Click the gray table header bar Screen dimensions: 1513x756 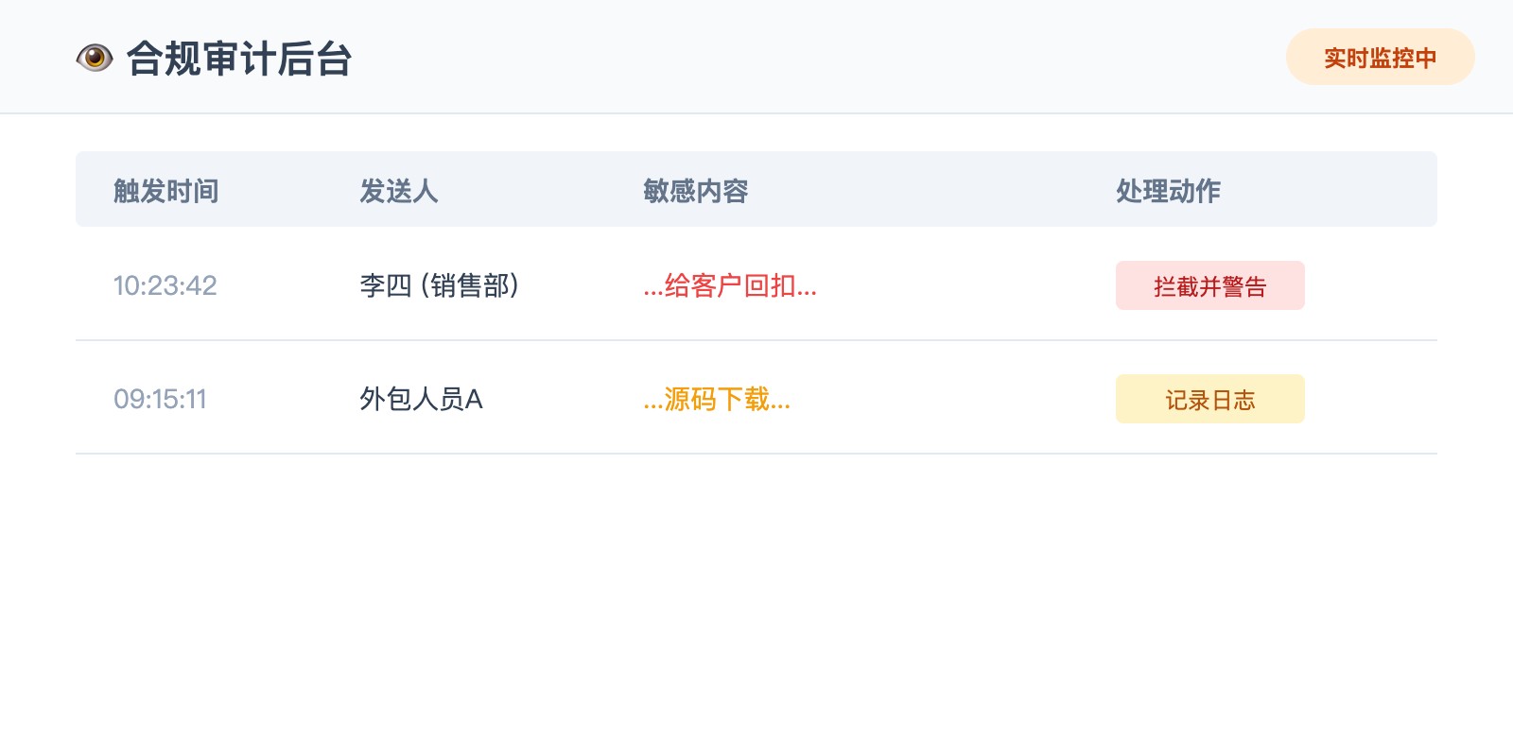coord(908,189)
